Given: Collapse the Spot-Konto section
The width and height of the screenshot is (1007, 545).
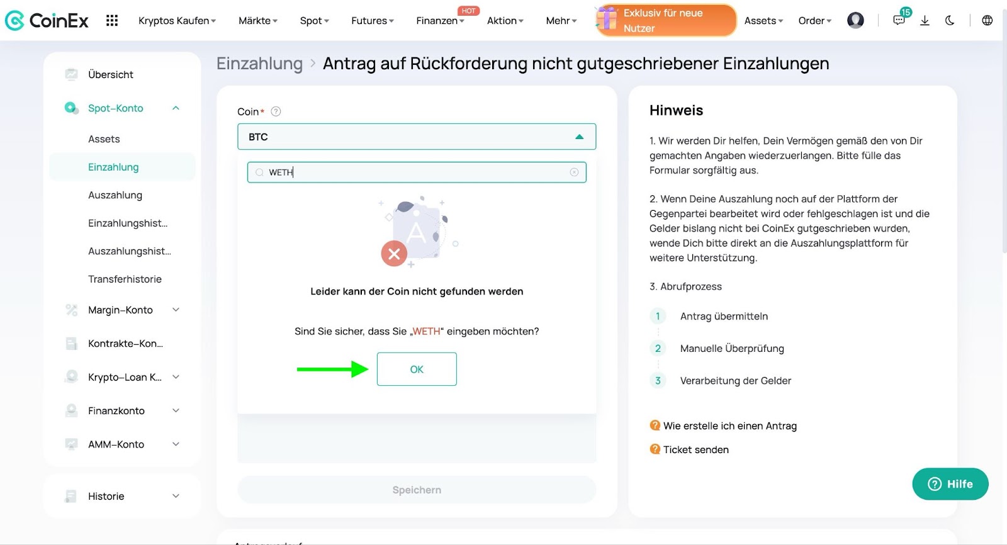Looking at the screenshot, I should click(176, 108).
